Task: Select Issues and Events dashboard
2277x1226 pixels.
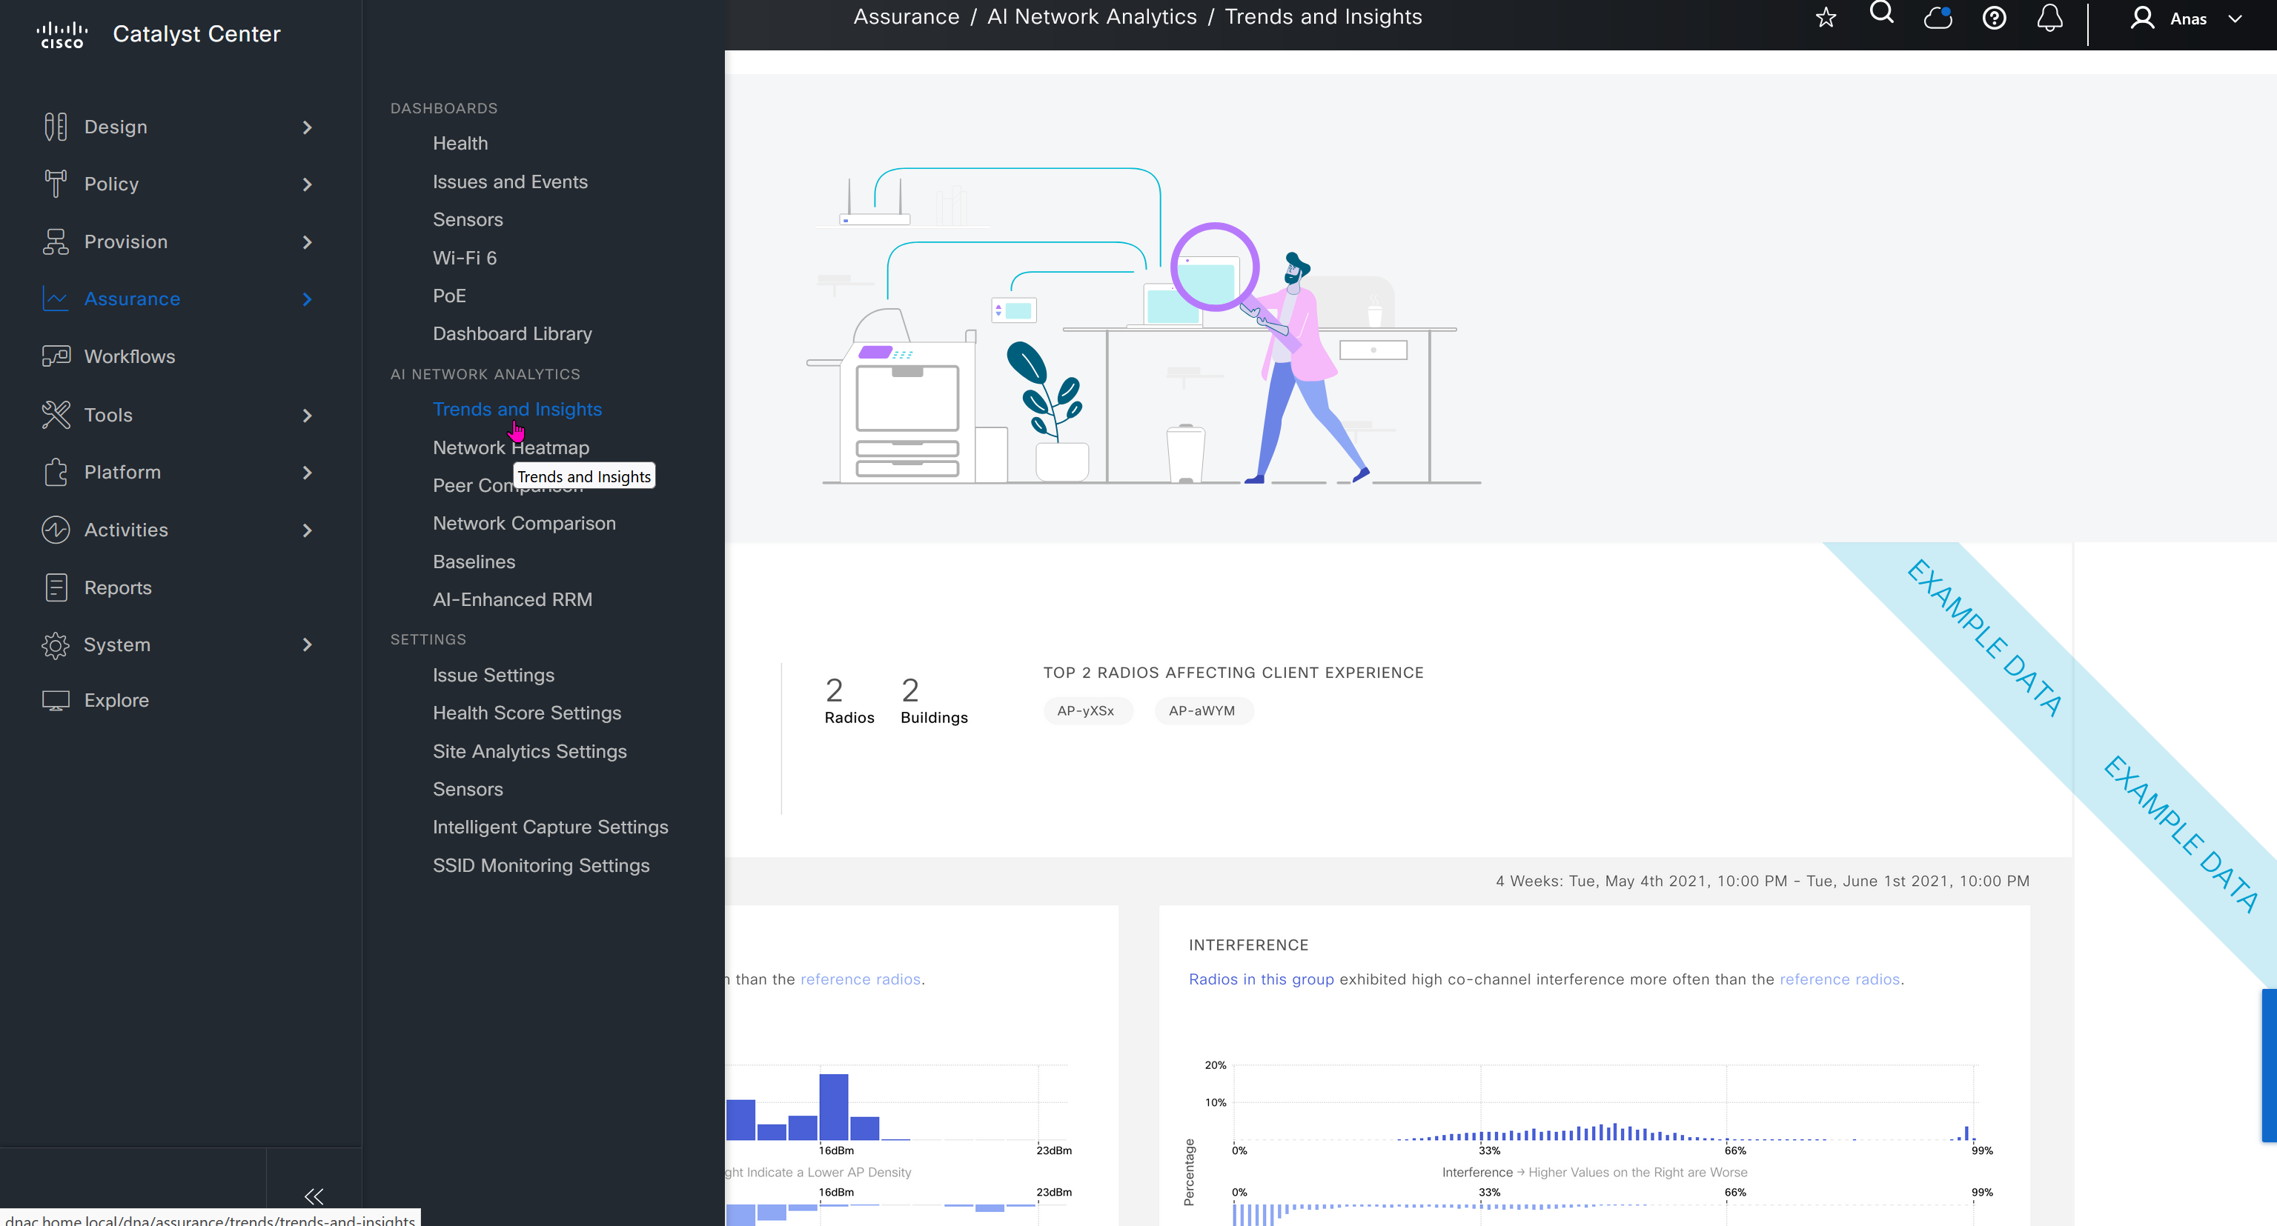Action: click(509, 182)
